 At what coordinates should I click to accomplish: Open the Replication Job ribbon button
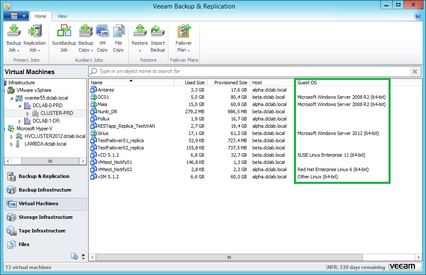pos(35,38)
